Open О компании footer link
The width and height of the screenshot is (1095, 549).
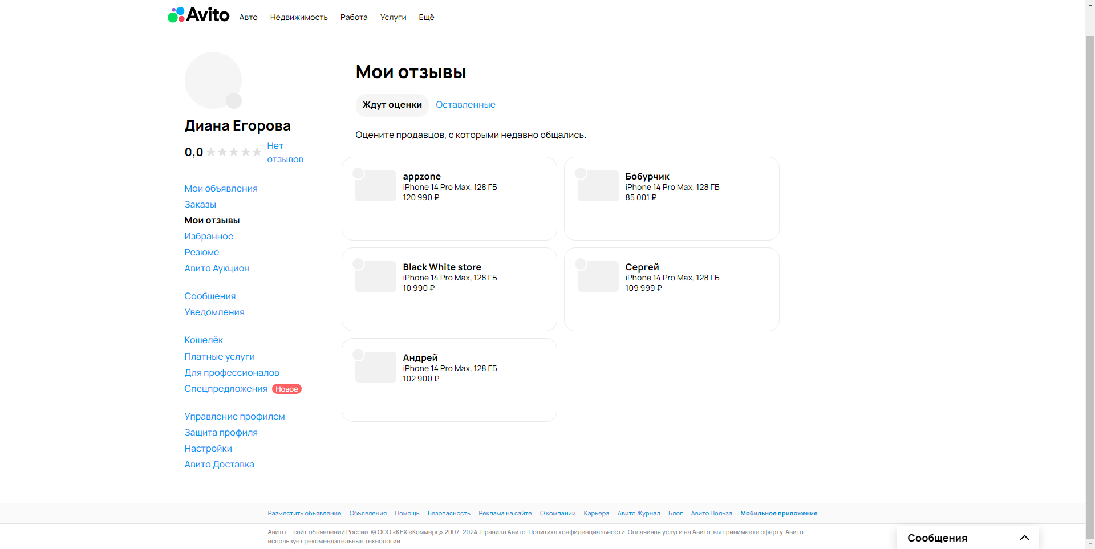tap(558, 514)
